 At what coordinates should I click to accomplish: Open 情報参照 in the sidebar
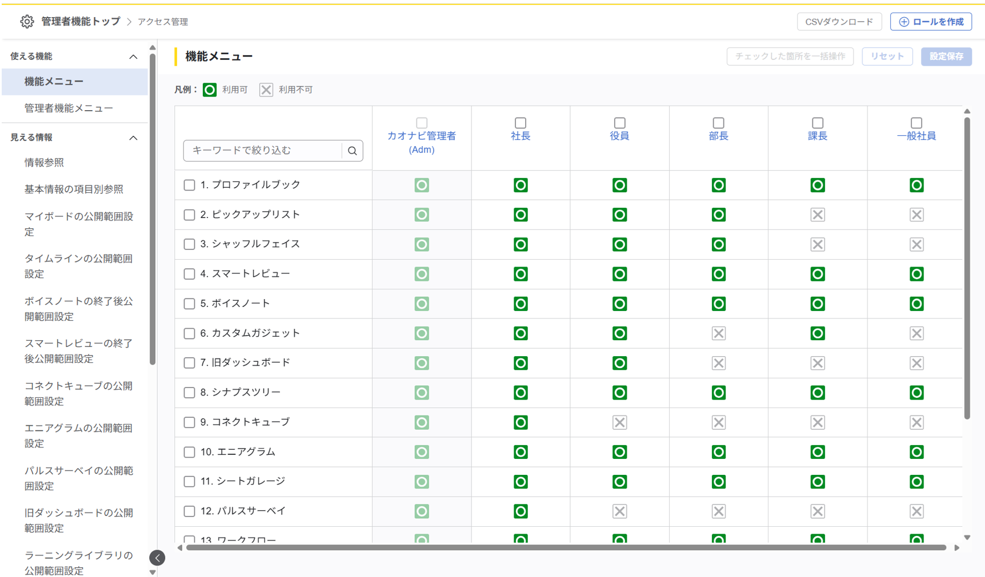[x=44, y=163]
